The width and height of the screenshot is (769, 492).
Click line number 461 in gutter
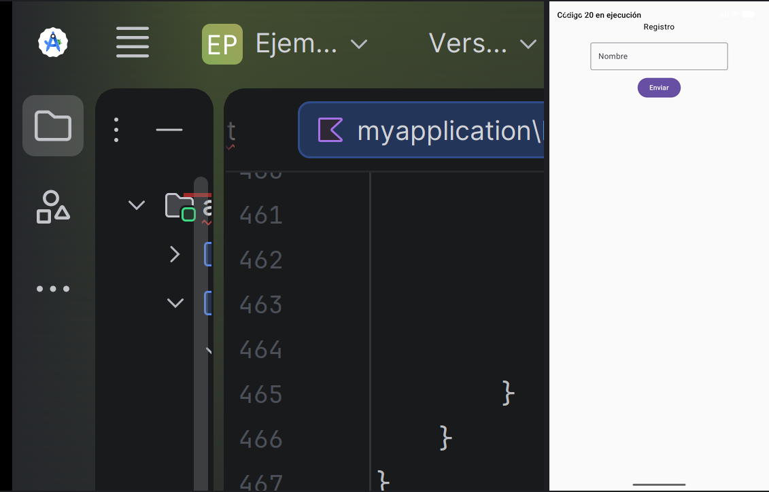pos(261,215)
